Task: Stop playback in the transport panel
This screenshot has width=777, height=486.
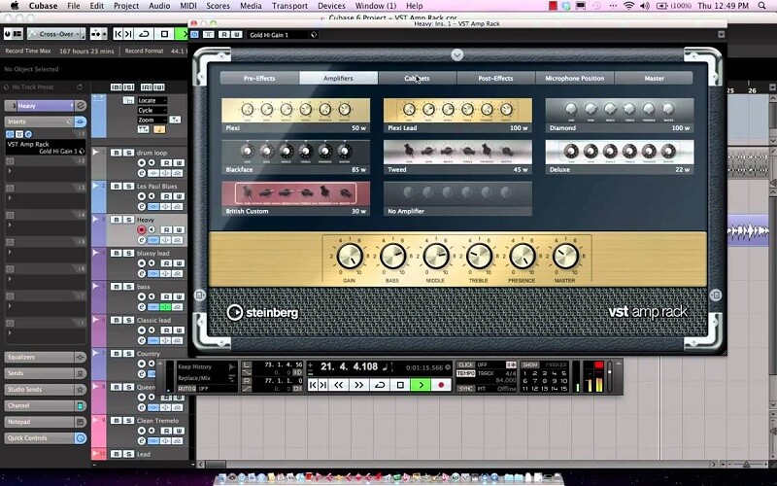Action: (x=400, y=385)
